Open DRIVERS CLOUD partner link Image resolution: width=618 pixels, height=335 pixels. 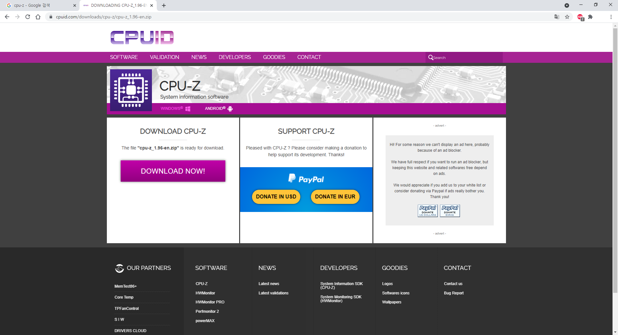(x=130, y=331)
